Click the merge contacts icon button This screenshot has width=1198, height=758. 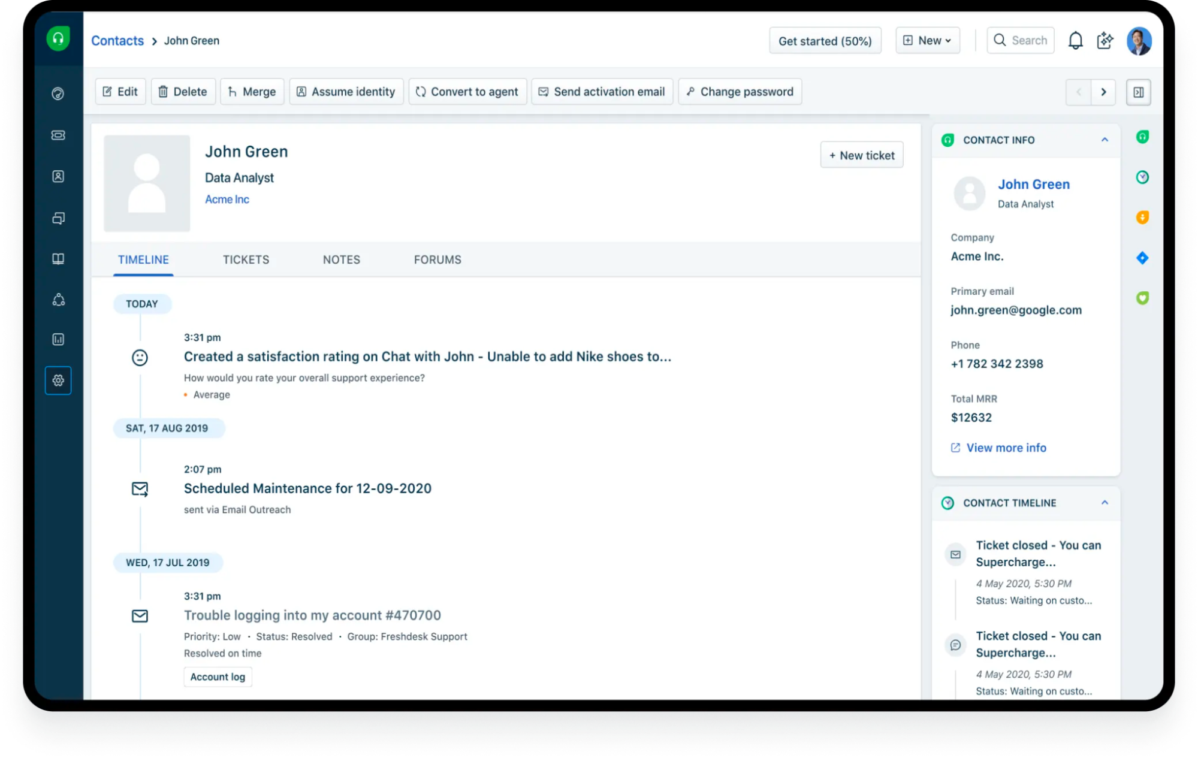(x=252, y=91)
